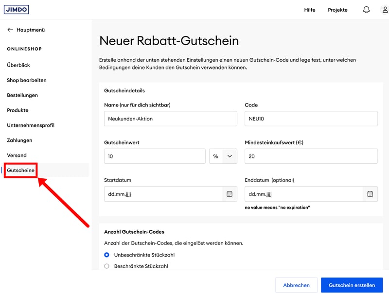The image size is (389, 294).
Task: Select Beschränkte Stückzahl radio option
Action: [x=107, y=266]
